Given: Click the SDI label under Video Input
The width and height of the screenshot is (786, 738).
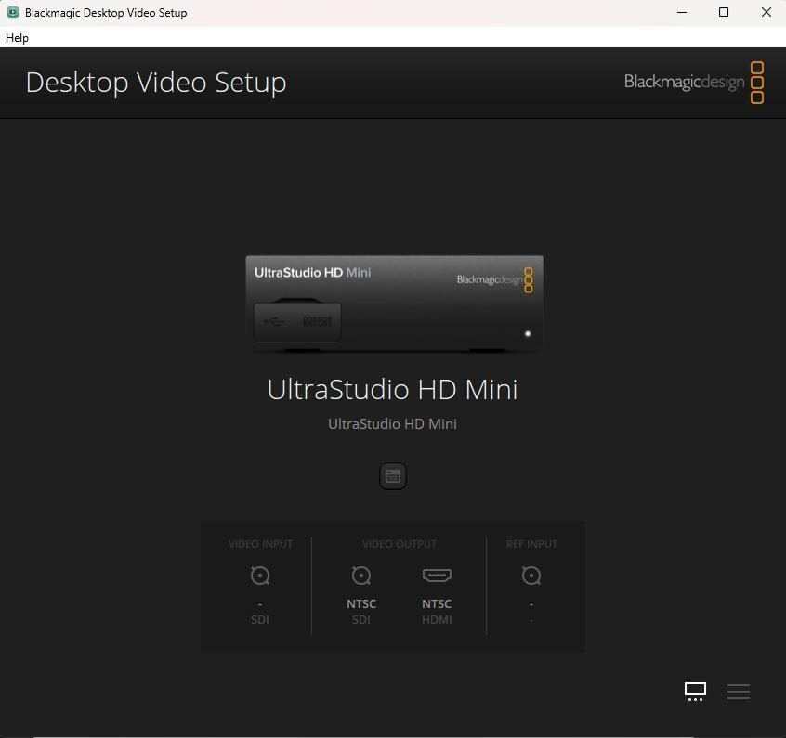Looking at the screenshot, I should tap(260, 620).
